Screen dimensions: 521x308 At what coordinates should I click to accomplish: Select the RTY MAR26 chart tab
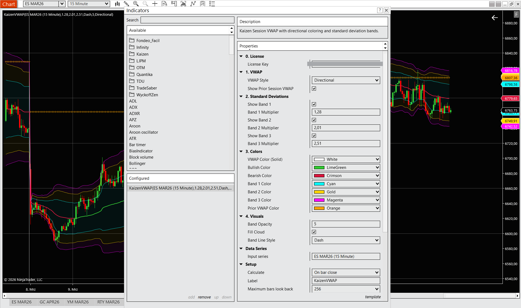108,302
